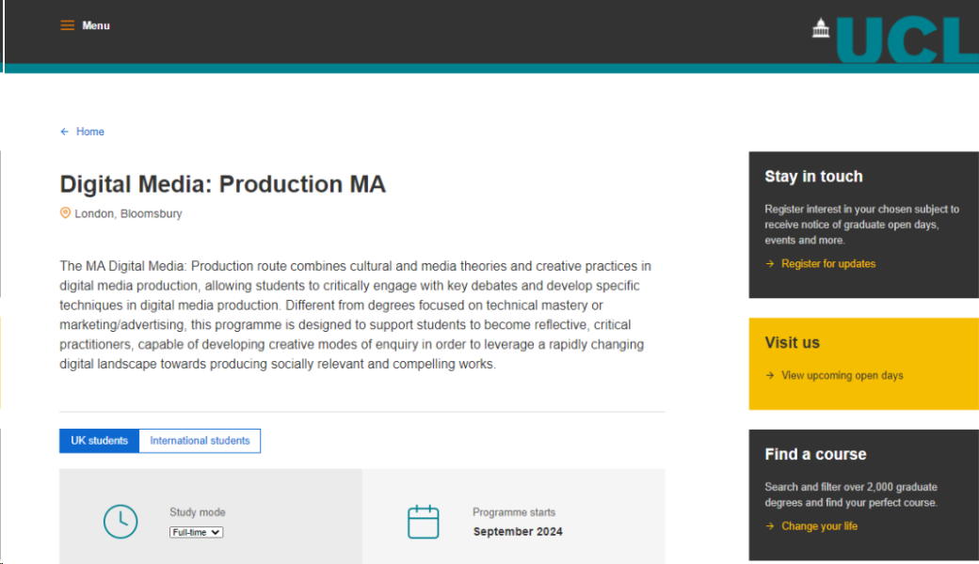Click the Visit us heading in the yellow panel

(792, 343)
